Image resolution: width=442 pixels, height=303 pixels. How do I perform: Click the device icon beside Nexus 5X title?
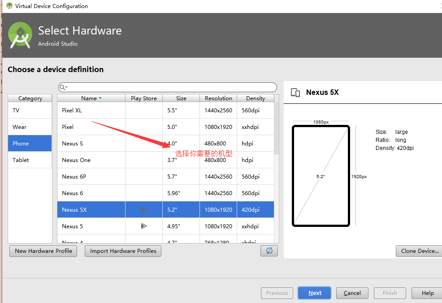click(x=295, y=93)
